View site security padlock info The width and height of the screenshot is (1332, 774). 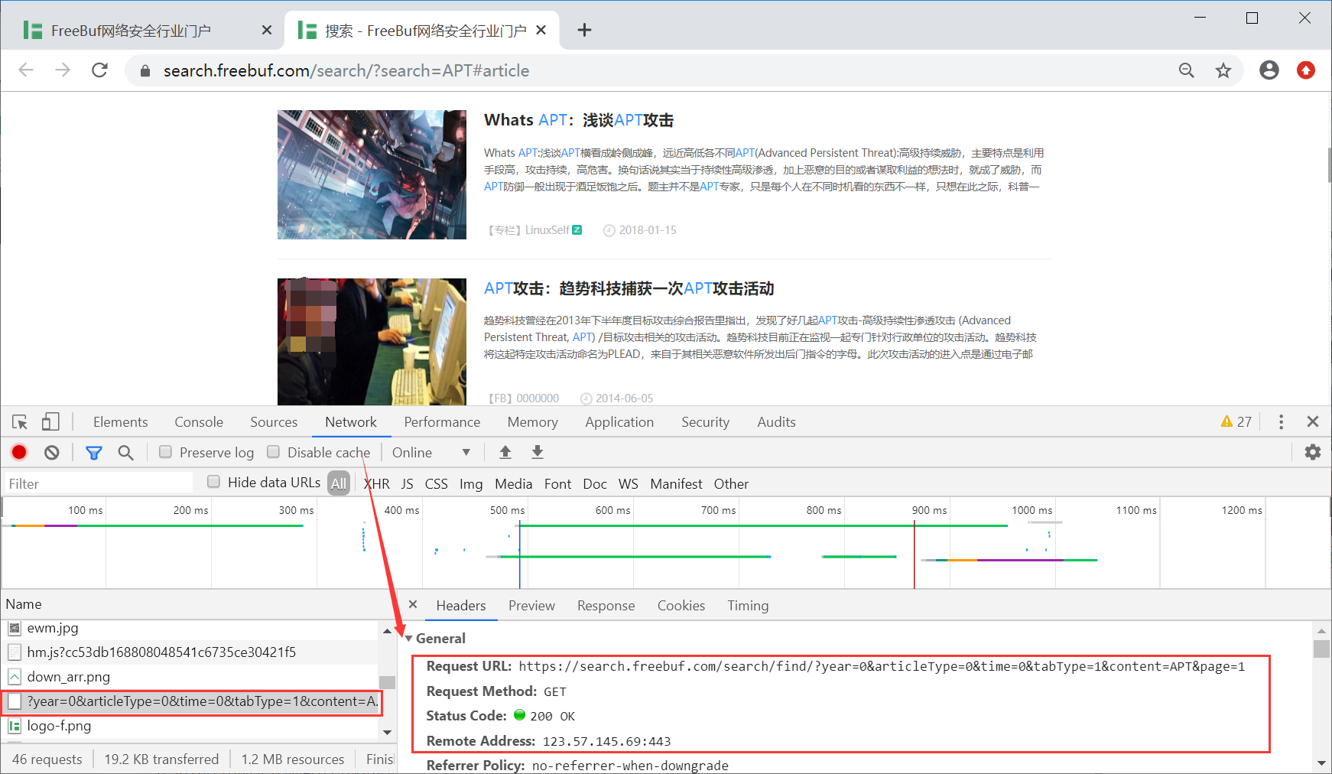pos(145,71)
